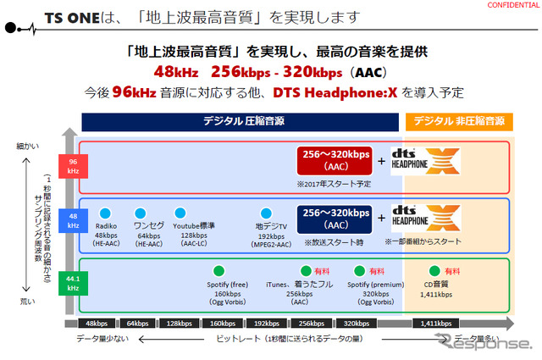The height and width of the screenshot is (360, 542).
Task: Select the red 96 kHz label box
Action: (73, 166)
